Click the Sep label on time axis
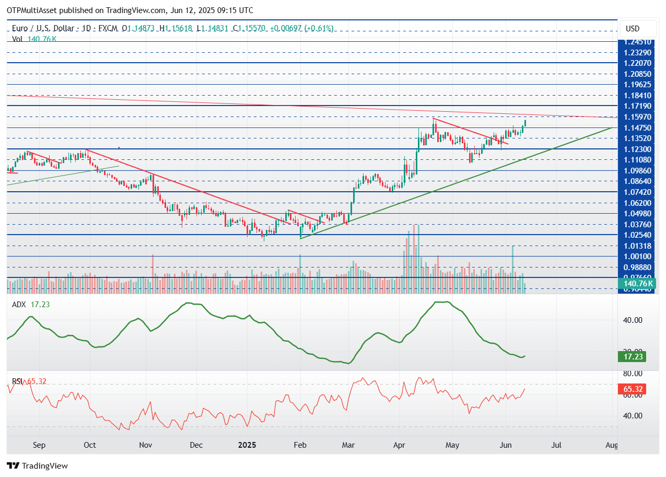This screenshot has height=477, width=666. coord(39,446)
